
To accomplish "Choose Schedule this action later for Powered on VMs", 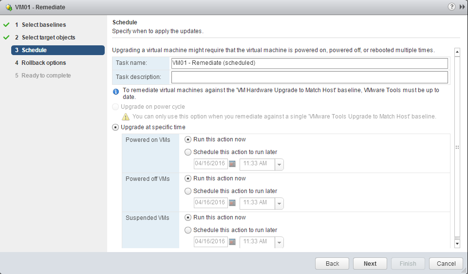I will click(188, 152).
